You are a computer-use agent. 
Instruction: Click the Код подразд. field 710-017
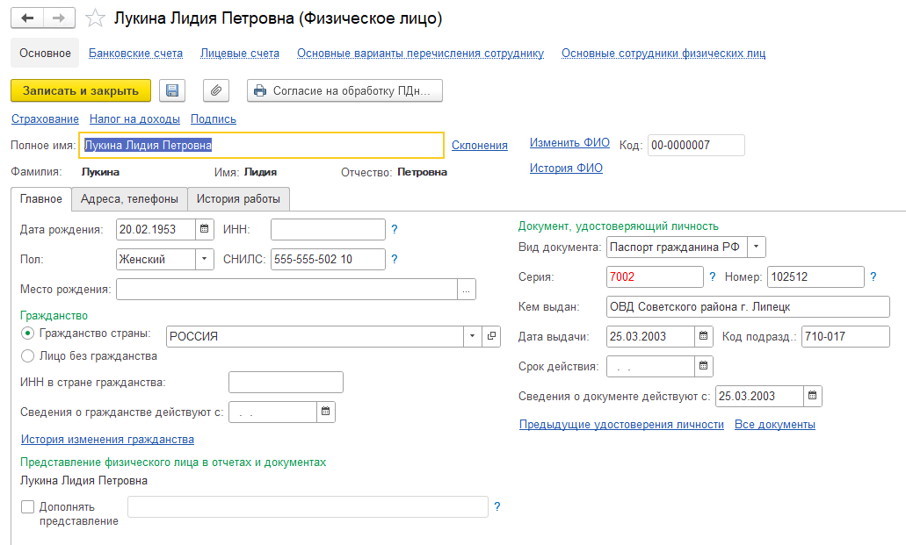pyautogui.click(x=846, y=336)
